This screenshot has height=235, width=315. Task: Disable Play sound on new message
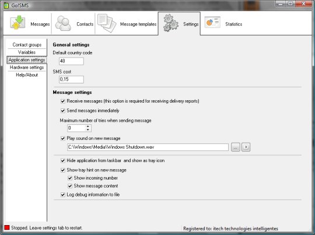63,138
